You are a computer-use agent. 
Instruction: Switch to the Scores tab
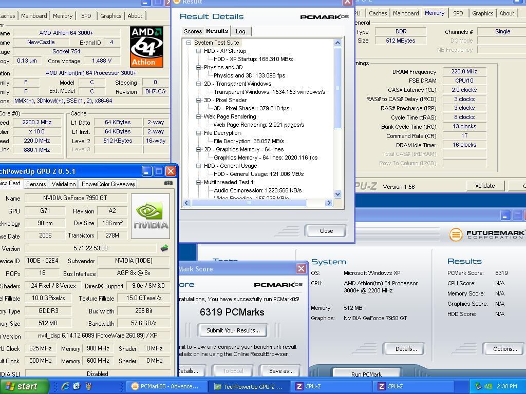pyautogui.click(x=193, y=31)
